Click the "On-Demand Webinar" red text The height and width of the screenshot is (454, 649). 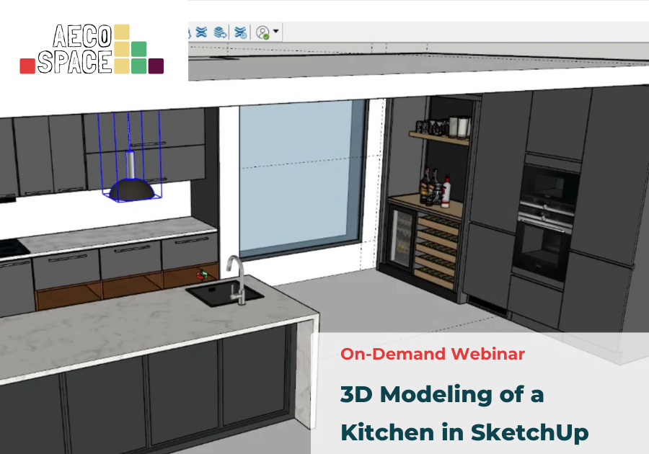433,354
